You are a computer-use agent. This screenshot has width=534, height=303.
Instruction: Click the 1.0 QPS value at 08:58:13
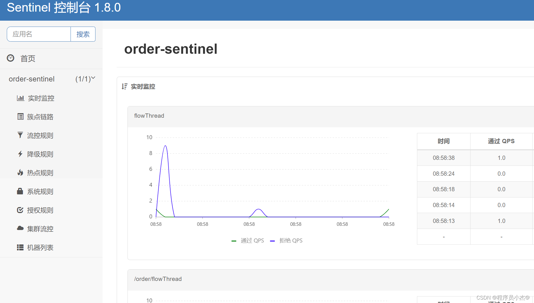501,221
